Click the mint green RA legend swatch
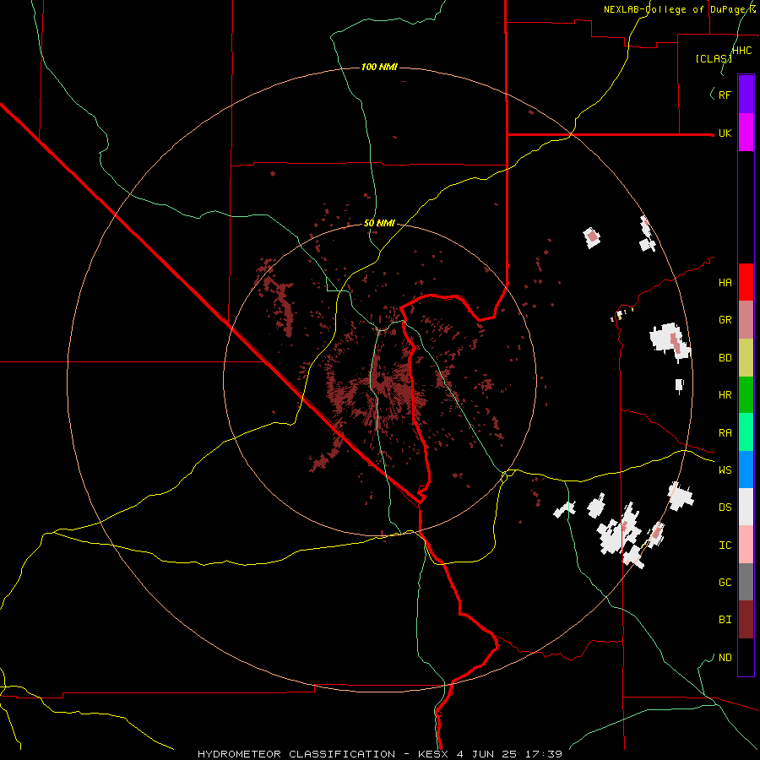The image size is (760, 760). [746, 432]
